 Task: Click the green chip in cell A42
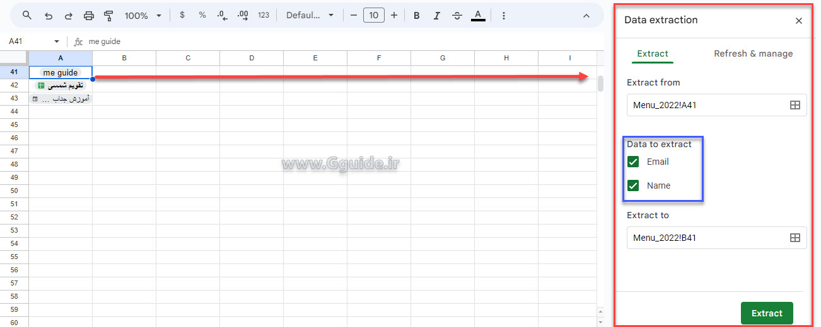[61, 86]
